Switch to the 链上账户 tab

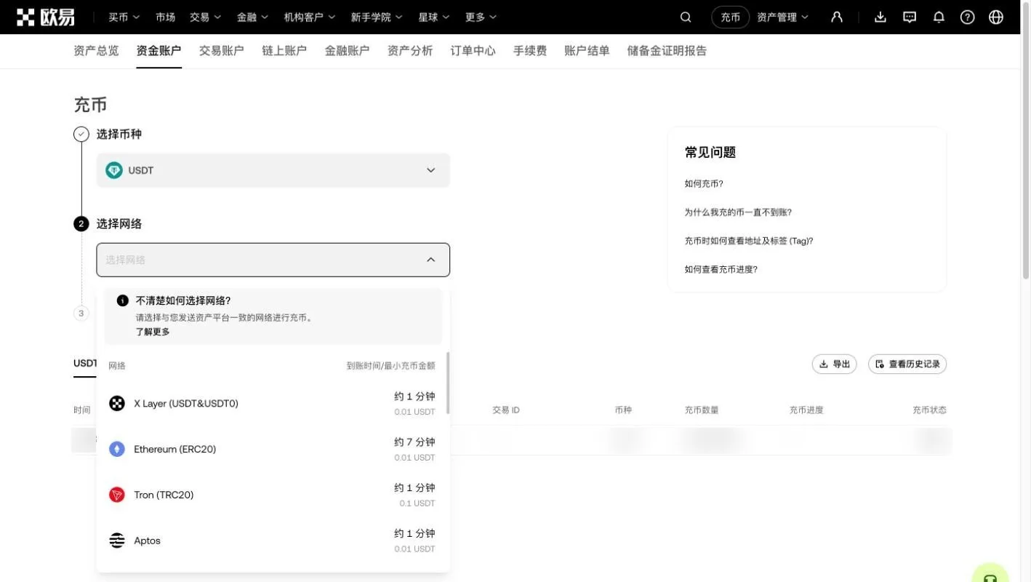pos(284,50)
